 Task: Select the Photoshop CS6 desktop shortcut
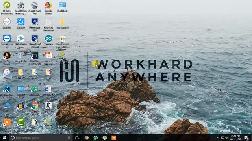pos(35,24)
